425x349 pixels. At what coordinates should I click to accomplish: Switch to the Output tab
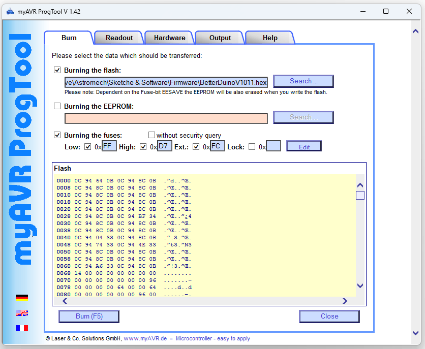220,38
